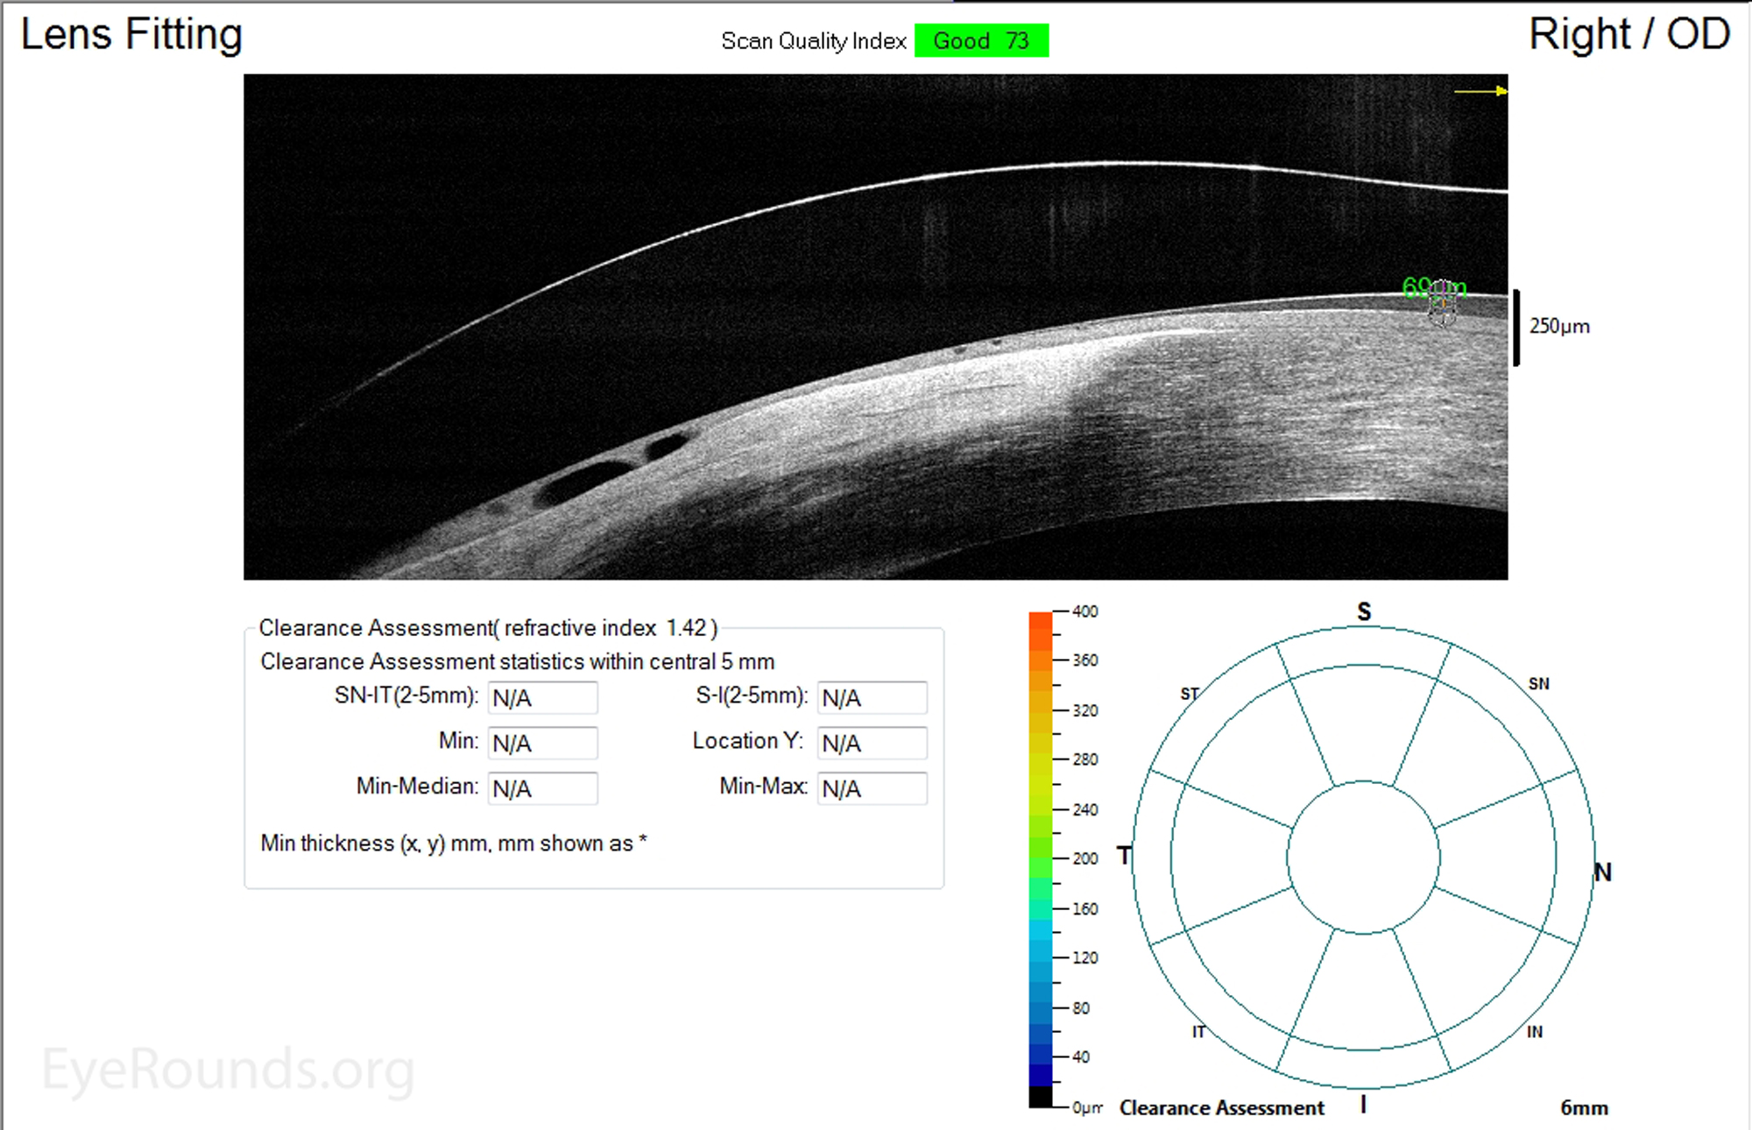Click the 40 blue level on color scale
Viewport: 1752px width, 1130px height.
click(x=1081, y=1057)
